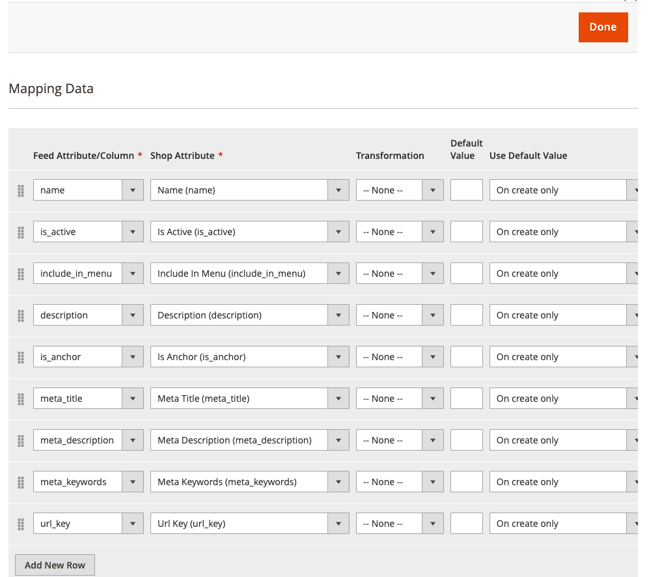
Task: Expand the Transformation dropdown in include_in_menu row
Action: [400, 274]
